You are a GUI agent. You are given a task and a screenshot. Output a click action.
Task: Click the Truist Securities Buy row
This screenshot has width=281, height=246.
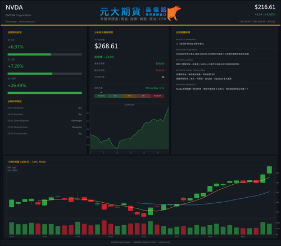tap(45, 134)
